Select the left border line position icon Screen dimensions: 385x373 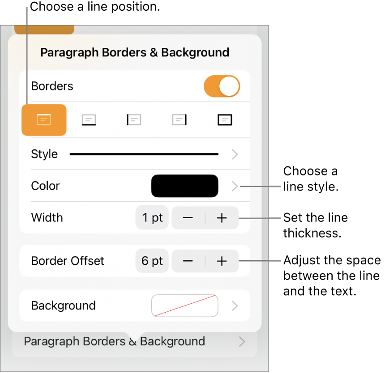coord(134,120)
